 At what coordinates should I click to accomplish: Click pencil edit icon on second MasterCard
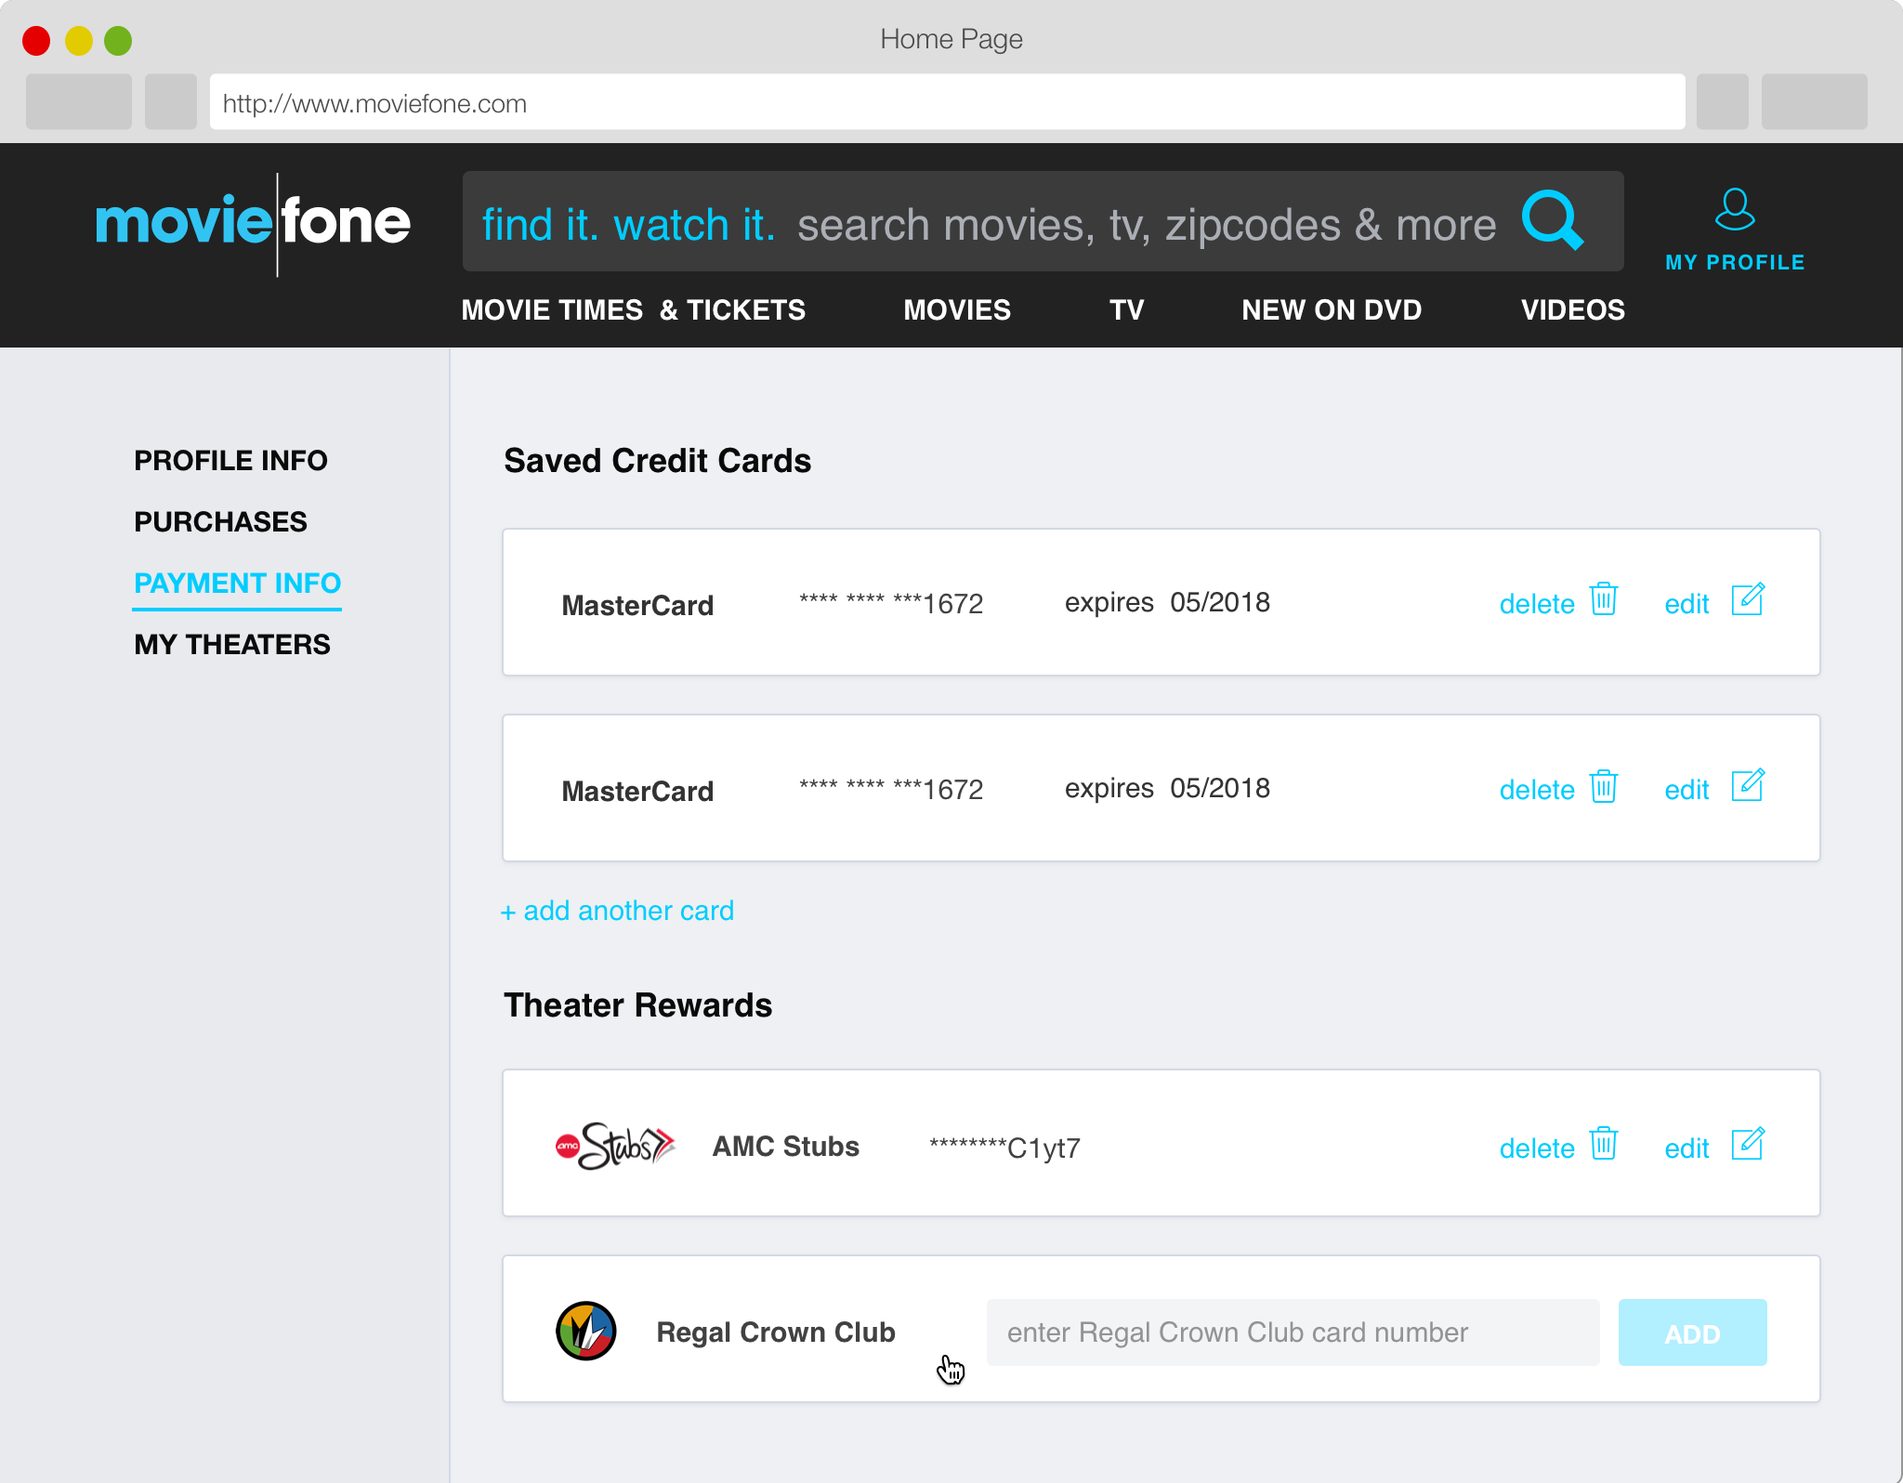coord(1747,786)
